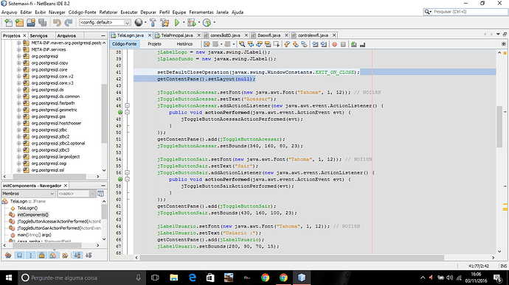509x285 pixels.
Task: Click the Profile Project clock icon
Action: coord(207,22)
